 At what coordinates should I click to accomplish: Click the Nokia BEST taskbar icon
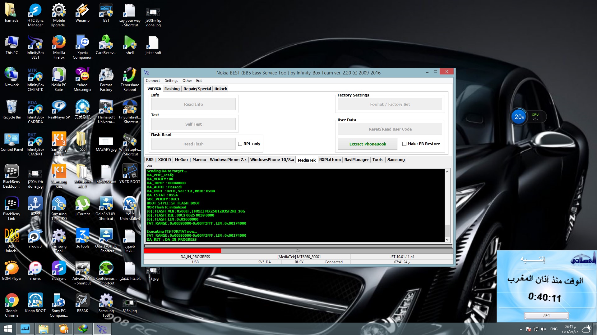[x=102, y=328]
